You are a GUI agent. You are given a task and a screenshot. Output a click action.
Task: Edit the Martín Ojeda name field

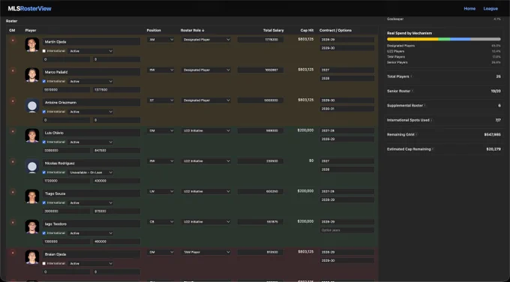pyautogui.click(x=91, y=42)
